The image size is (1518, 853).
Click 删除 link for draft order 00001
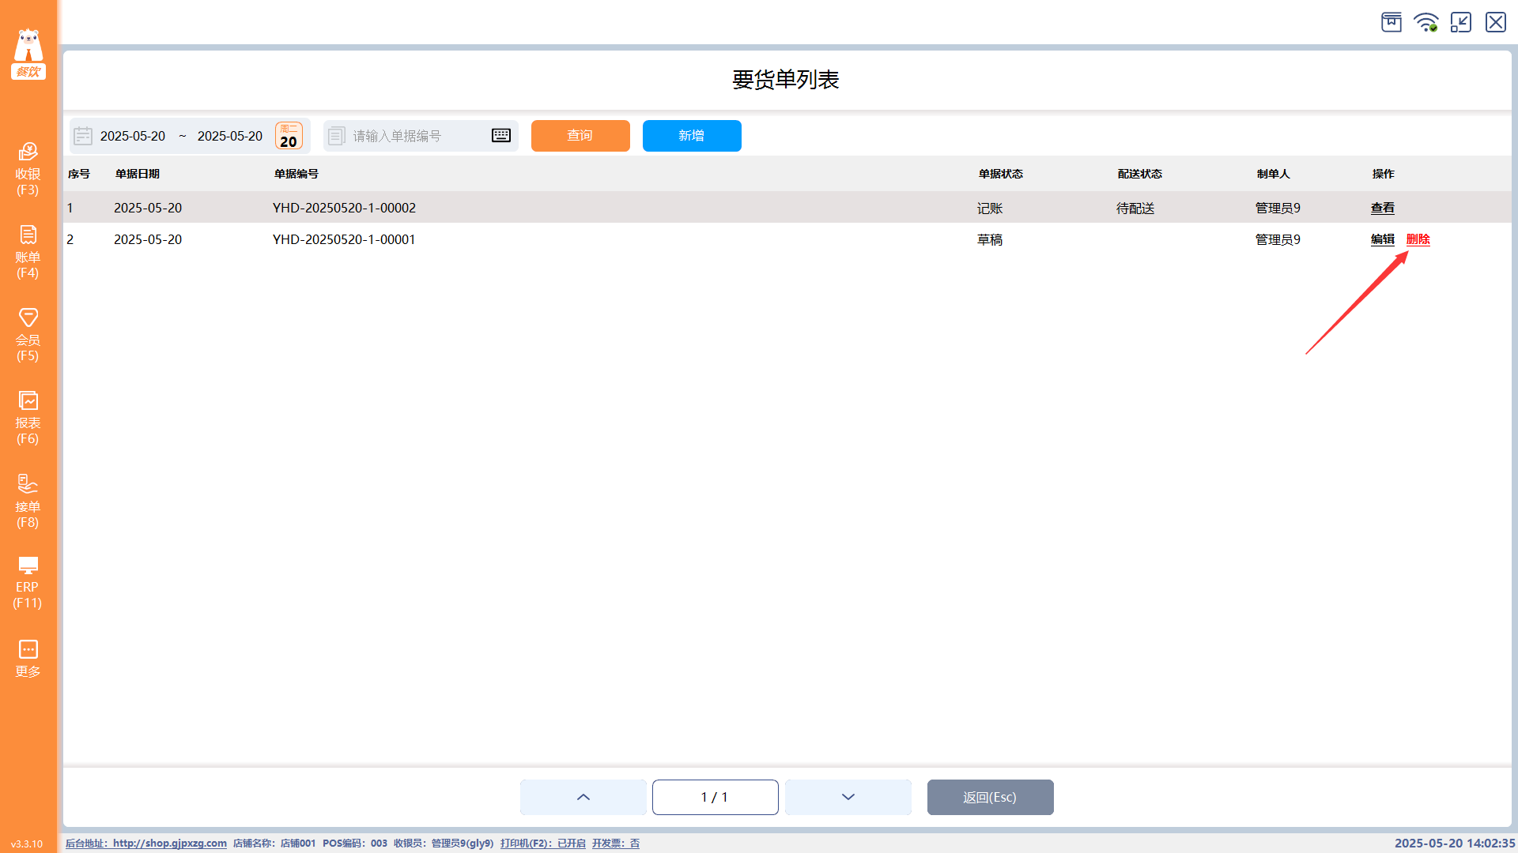[x=1418, y=239]
